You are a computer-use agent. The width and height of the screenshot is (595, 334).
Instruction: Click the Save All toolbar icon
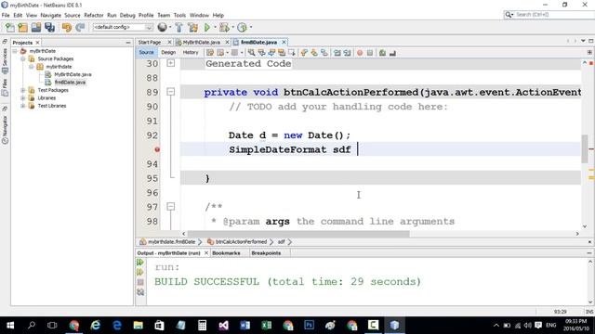click(x=49, y=27)
